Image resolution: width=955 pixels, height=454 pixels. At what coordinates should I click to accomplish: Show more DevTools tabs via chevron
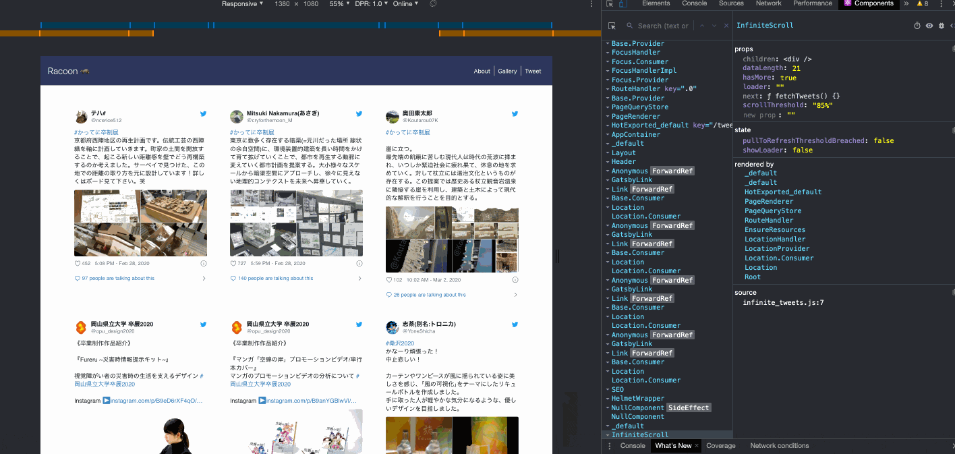coord(906,3)
